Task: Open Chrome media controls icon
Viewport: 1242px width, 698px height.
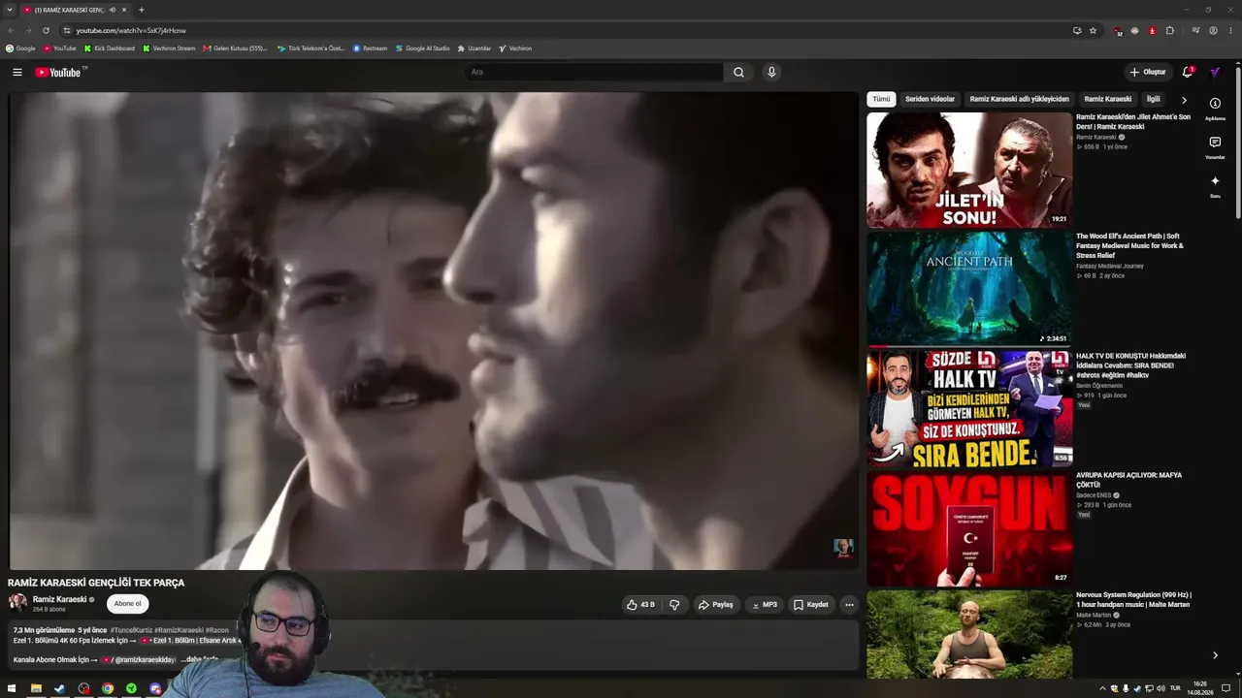Action: pos(1195,30)
